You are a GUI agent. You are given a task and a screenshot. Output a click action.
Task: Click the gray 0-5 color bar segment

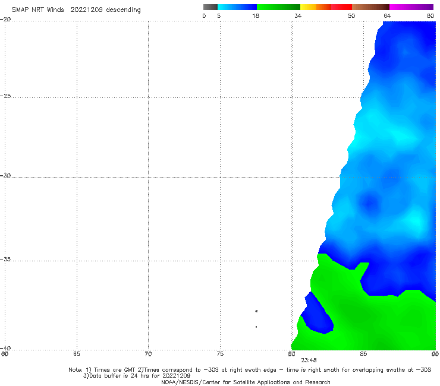click(x=210, y=7)
